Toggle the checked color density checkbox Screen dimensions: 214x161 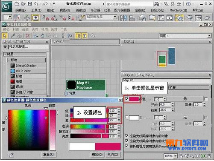click(x=126, y=99)
